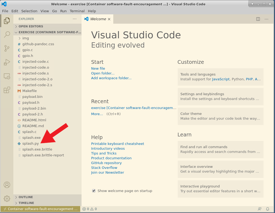This screenshot has width=275, height=213.
Task: Open the Run menu
Action: 63,11
